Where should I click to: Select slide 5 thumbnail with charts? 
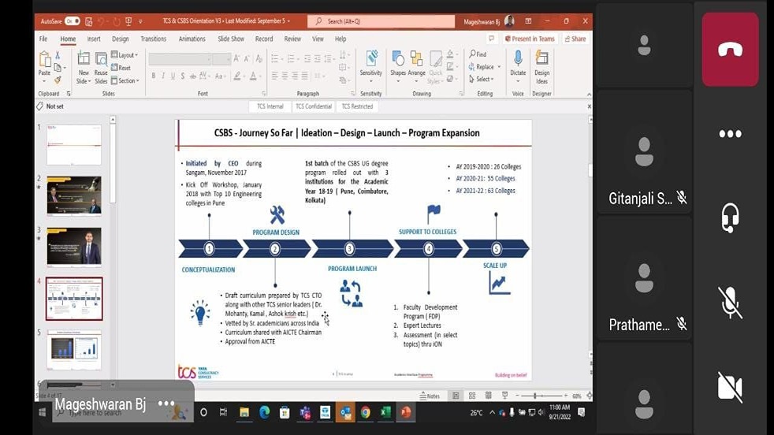pos(74,350)
